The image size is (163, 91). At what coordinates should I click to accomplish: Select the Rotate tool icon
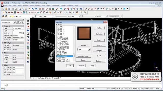[21, 12]
